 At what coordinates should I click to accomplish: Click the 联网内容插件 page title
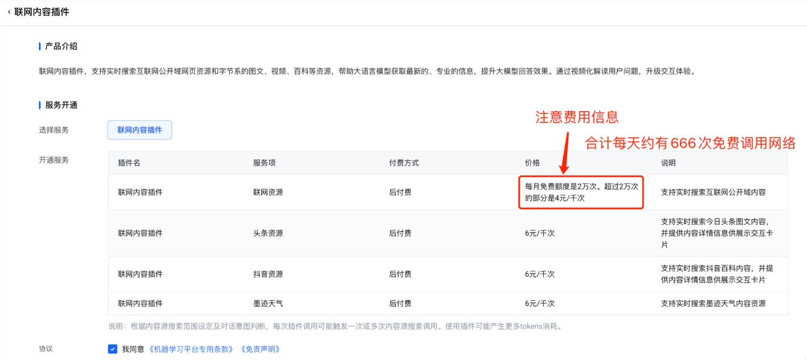[x=42, y=12]
